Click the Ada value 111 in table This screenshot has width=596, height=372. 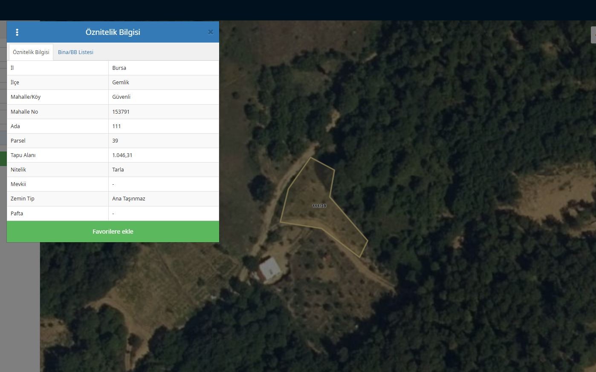pyautogui.click(x=116, y=126)
